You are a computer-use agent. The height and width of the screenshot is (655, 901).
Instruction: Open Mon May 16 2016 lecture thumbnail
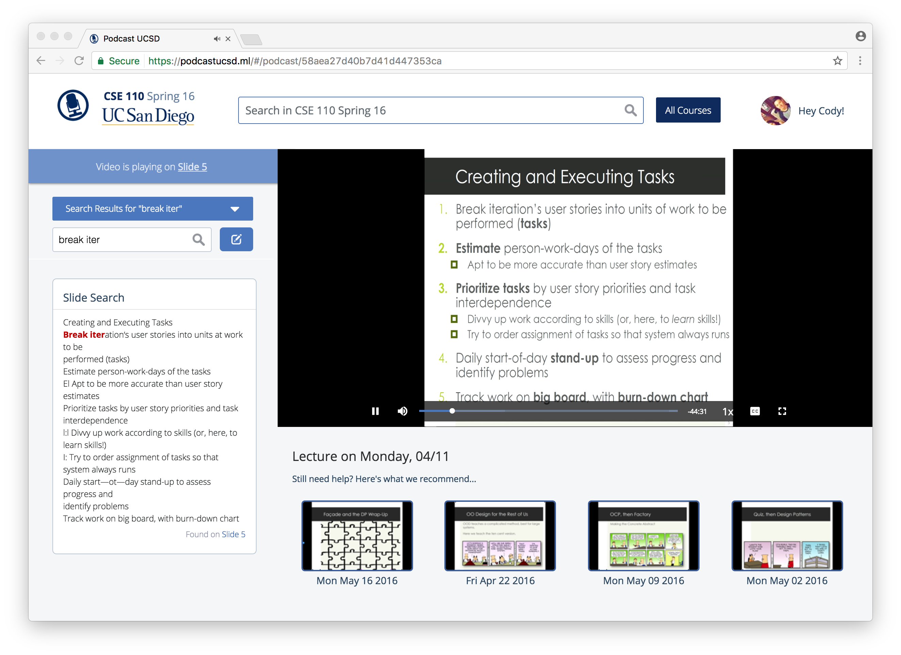pyautogui.click(x=357, y=536)
